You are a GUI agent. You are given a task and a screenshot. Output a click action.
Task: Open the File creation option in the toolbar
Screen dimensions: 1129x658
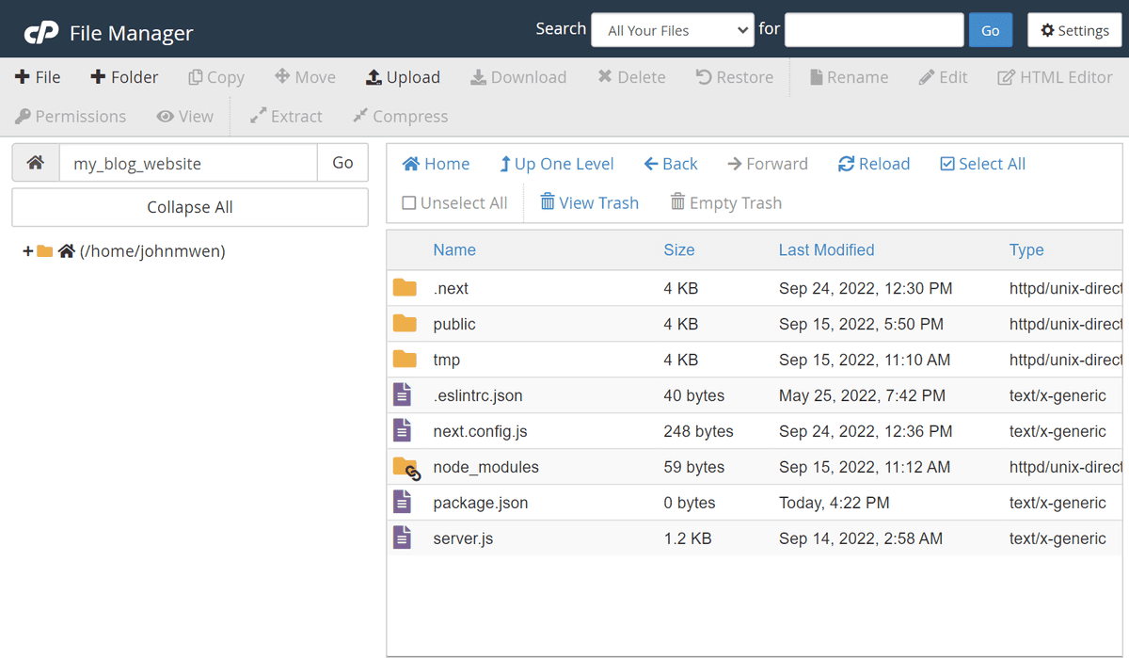click(38, 76)
